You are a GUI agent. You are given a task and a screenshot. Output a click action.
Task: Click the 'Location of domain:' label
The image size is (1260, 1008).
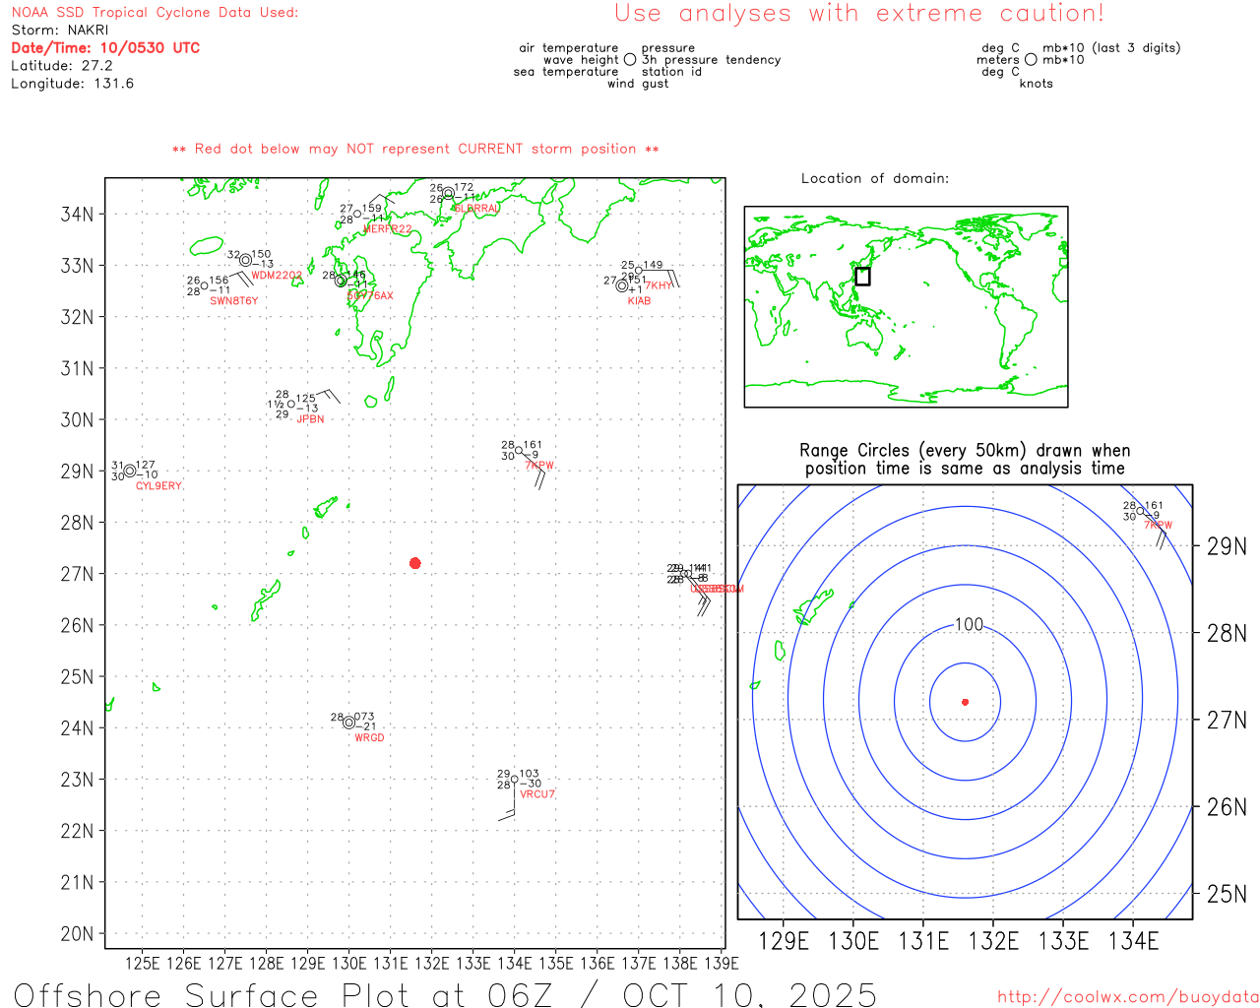tap(875, 178)
